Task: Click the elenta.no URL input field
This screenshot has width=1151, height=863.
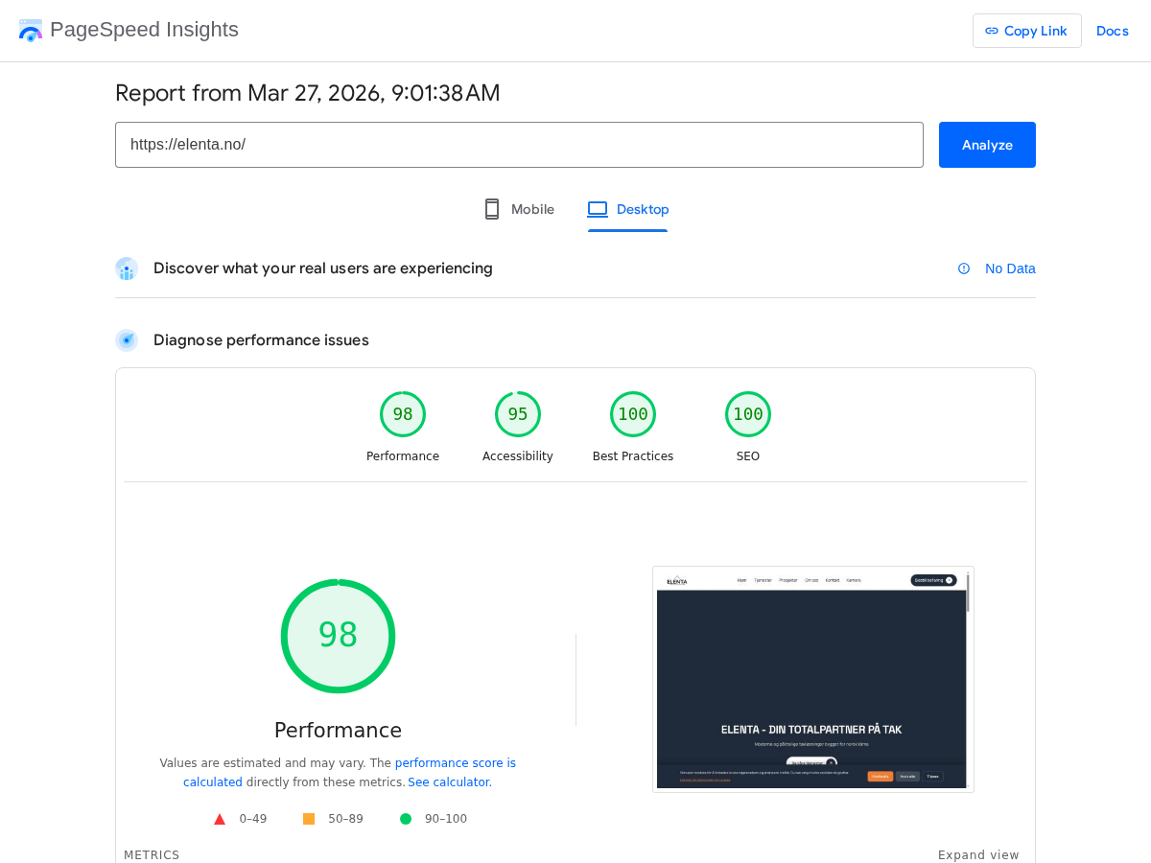Action: (519, 144)
